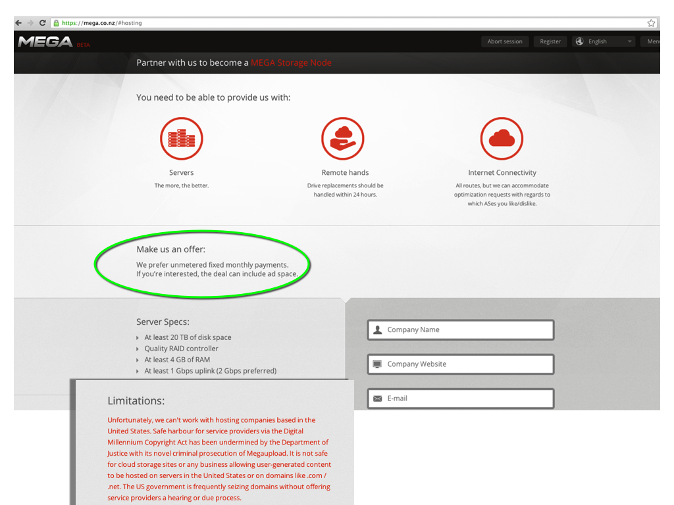The height and width of the screenshot is (505, 674).
Task: Click 'We prefer unmetered fixed monthly payments.'
Action: 213,265
